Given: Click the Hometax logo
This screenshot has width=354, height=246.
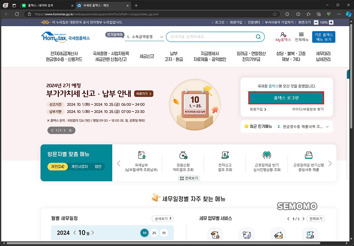Looking at the screenshot, I should pos(65,37).
